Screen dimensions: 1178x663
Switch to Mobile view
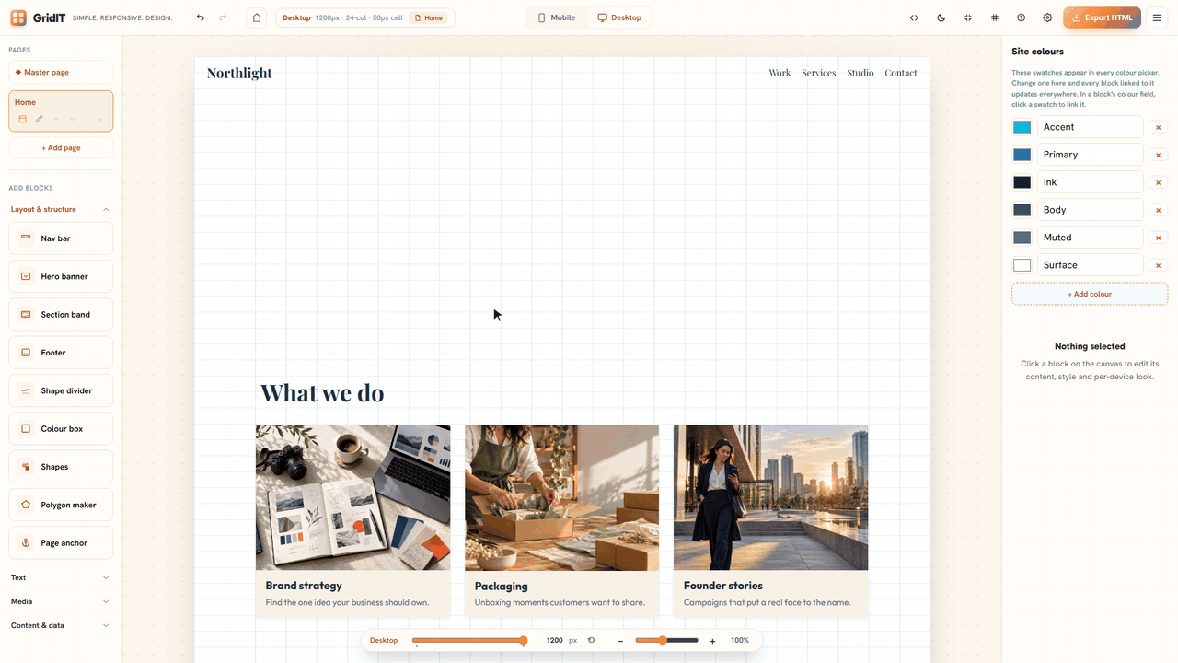click(x=557, y=17)
